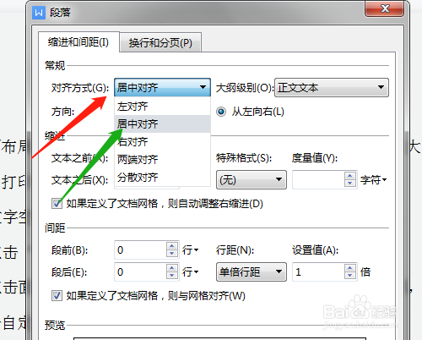Image resolution: width=422 pixels, height=340 pixels.
Task: Pick 右对齐 from the alignment list
Action: [x=162, y=142]
